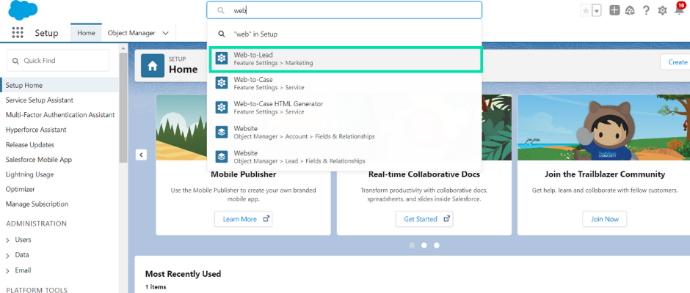Click the external link icon in Learn More

click(x=266, y=219)
